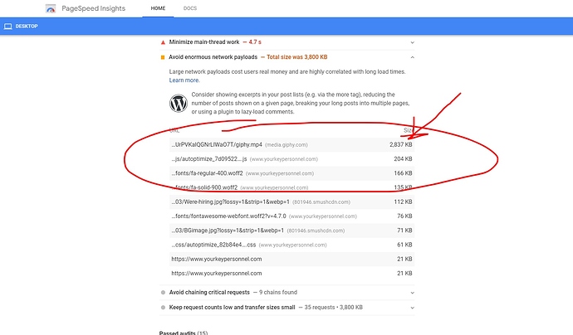
Task: Click 801946.smushcdn.com label on Were-hiring row
Action: click(321, 201)
